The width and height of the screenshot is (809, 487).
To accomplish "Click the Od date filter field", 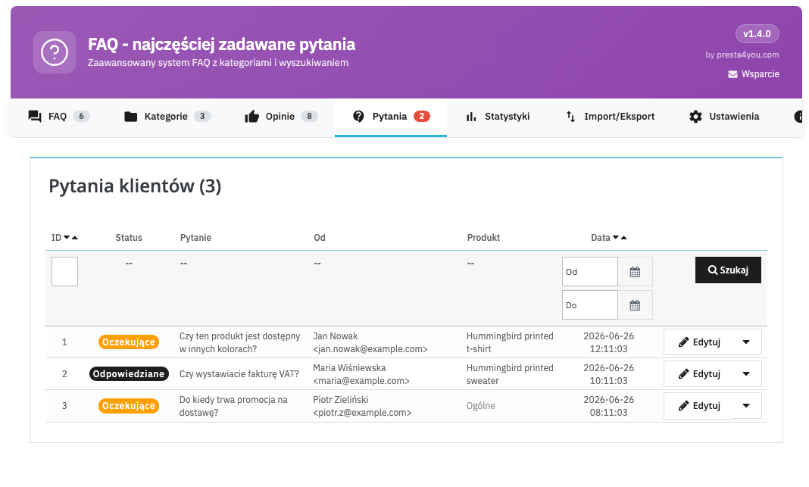I will point(590,272).
